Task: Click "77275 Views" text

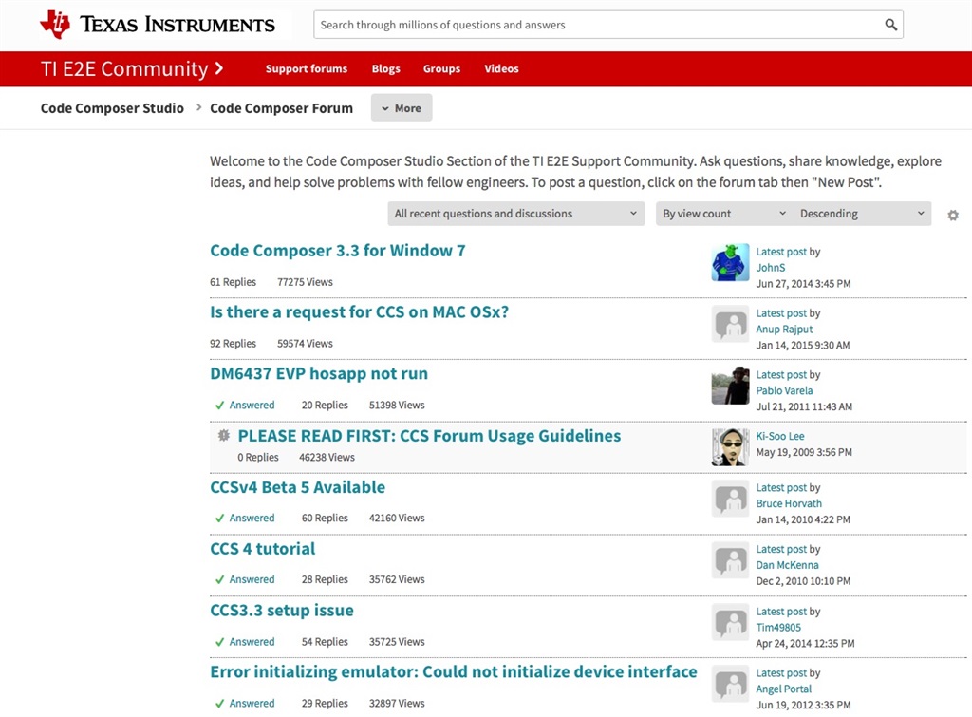Action: 305,282
